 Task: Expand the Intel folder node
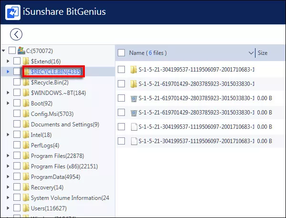coord(8,135)
